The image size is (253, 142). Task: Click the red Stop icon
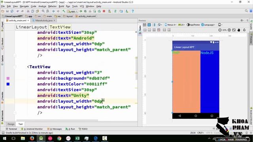pyautogui.click(x=104, y=11)
